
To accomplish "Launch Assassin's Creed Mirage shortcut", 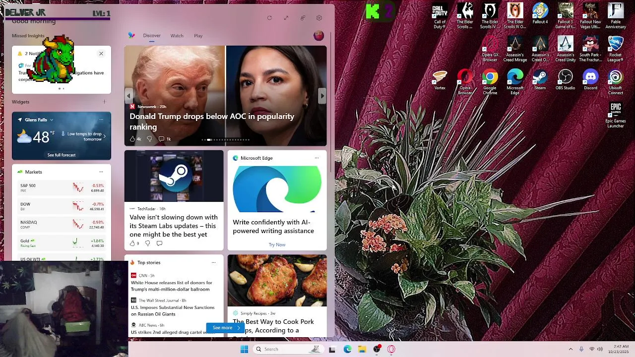I will 515,49.
